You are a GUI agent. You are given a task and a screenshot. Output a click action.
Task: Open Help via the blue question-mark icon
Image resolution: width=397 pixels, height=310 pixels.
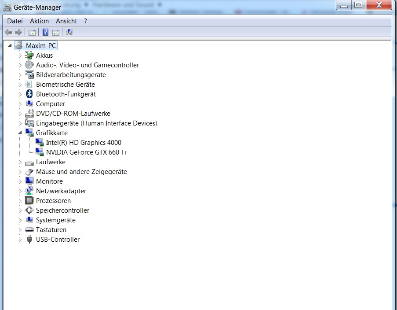point(45,32)
